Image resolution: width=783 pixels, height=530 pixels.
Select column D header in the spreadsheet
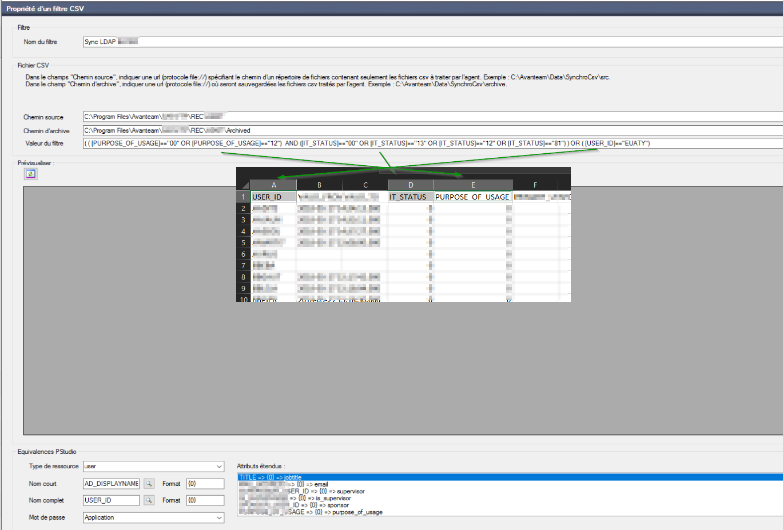coord(411,185)
